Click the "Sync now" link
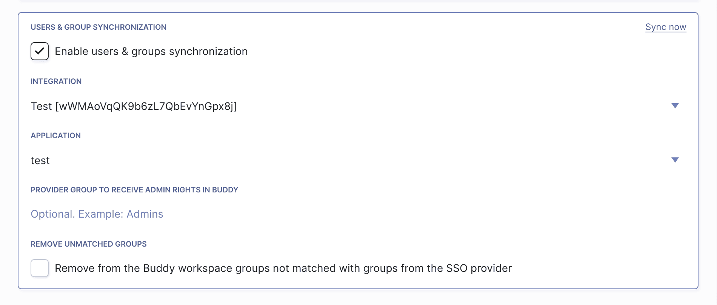This screenshot has height=305, width=717. click(x=665, y=27)
